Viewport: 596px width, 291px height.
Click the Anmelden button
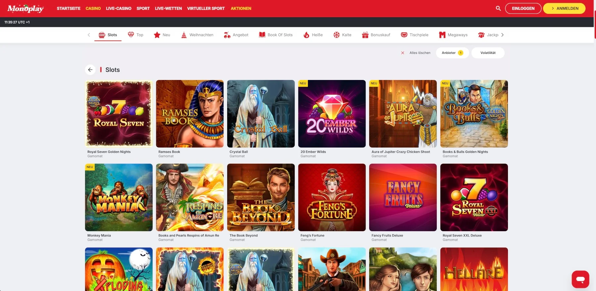point(564,8)
